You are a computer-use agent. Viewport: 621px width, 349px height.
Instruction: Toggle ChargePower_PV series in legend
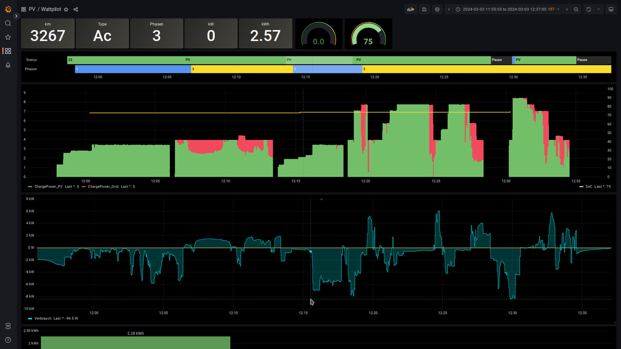click(x=48, y=187)
